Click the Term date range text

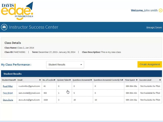(x=54, y=52)
